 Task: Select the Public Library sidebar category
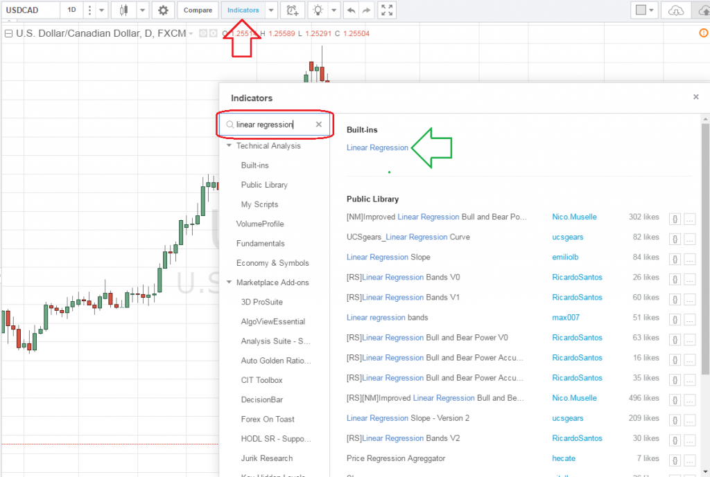[x=264, y=185]
